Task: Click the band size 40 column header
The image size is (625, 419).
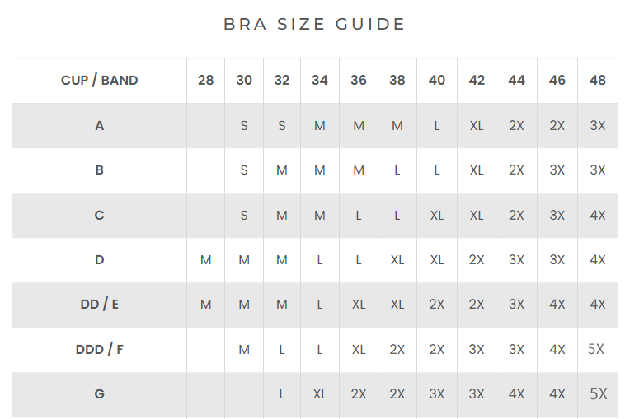Action: [437, 81]
